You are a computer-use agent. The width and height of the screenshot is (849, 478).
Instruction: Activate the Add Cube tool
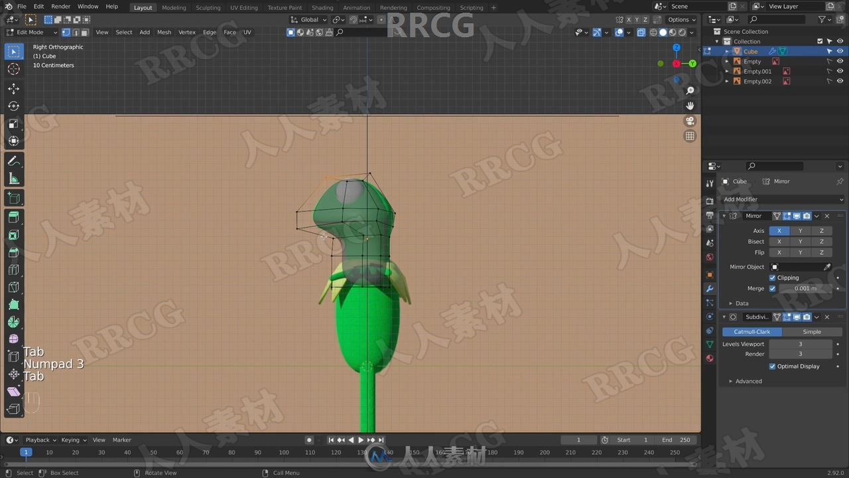[x=13, y=197]
